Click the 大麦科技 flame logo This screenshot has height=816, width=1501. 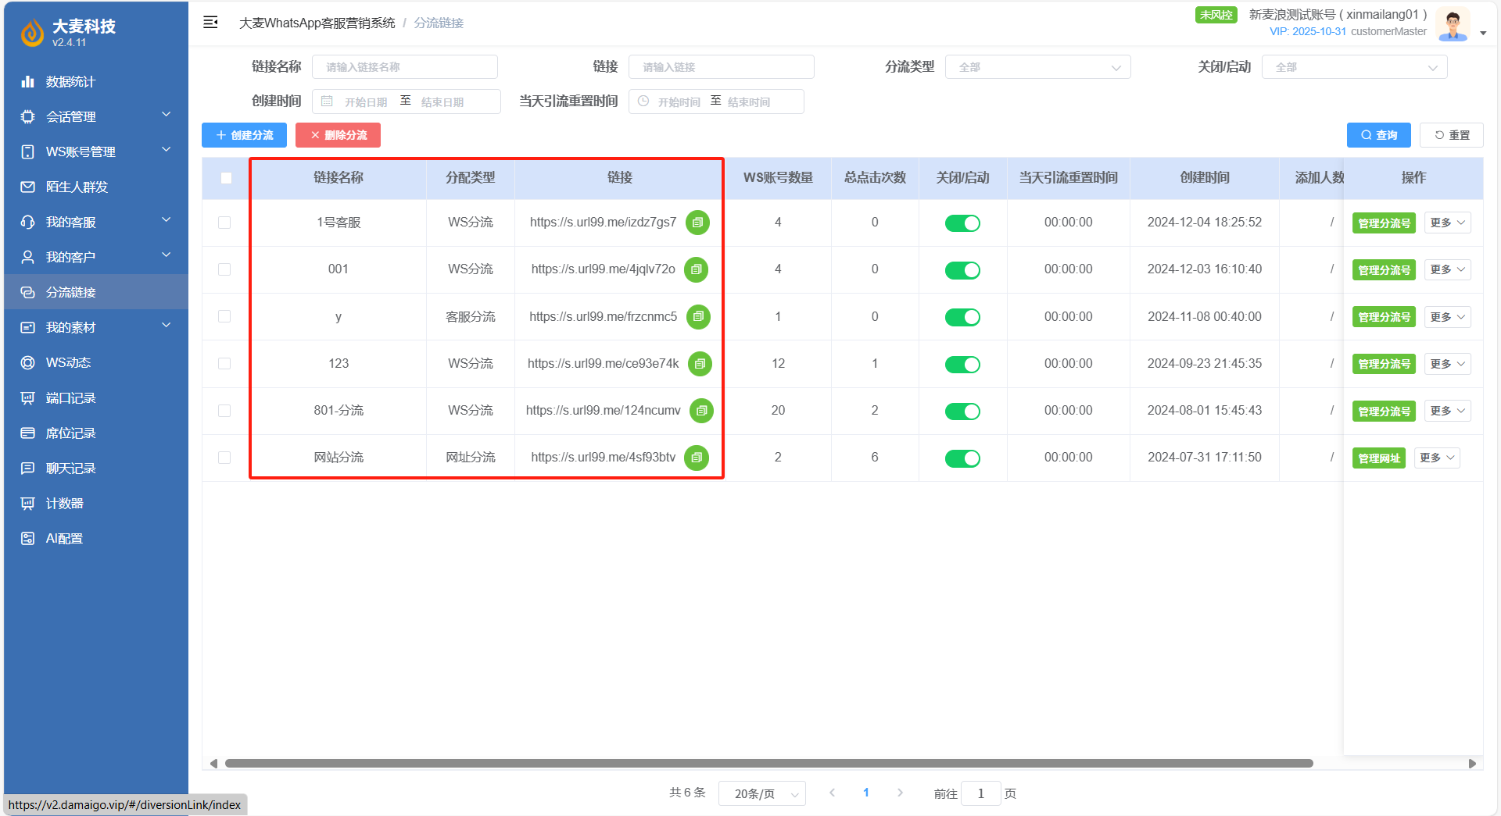click(x=32, y=32)
